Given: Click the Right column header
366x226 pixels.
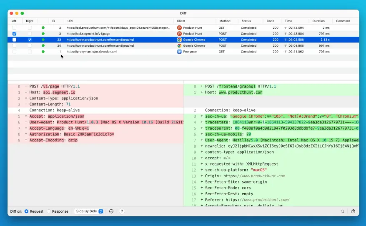Looking at the screenshot, I should click(30, 21).
